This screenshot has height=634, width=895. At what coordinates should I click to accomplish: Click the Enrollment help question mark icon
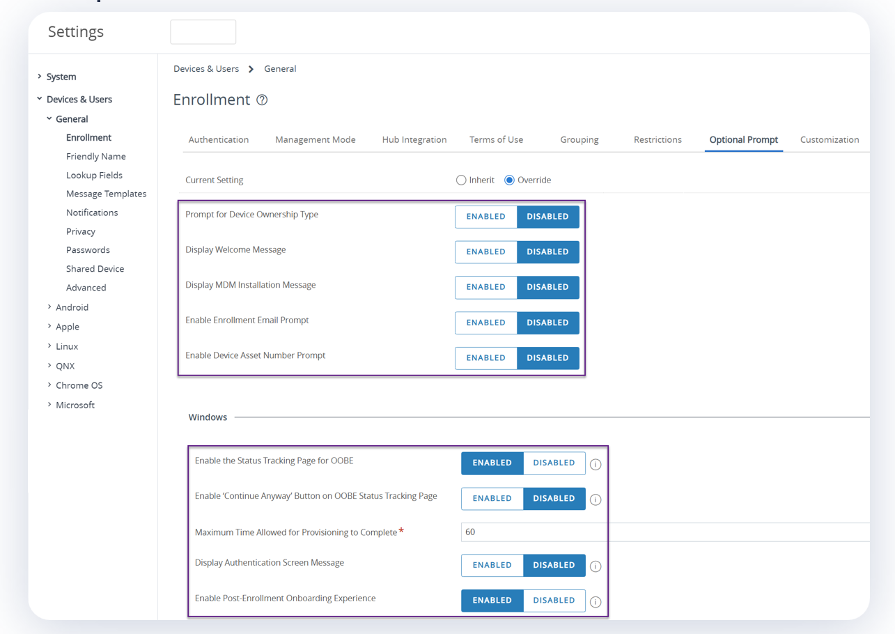pyautogui.click(x=262, y=100)
